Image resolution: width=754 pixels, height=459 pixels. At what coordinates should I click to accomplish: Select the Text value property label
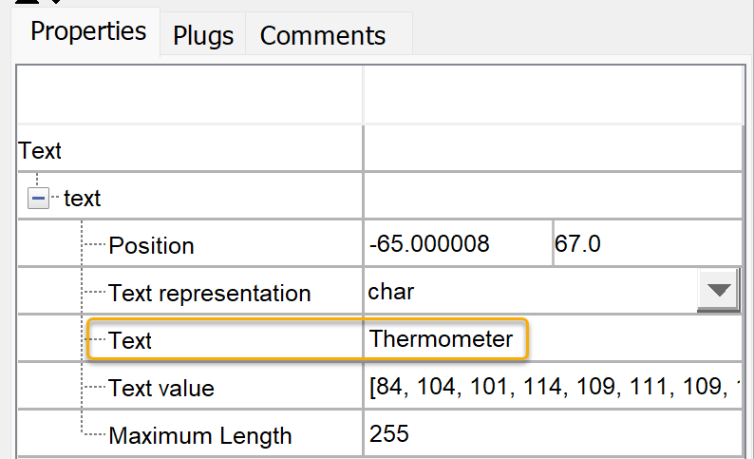tap(161, 388)
